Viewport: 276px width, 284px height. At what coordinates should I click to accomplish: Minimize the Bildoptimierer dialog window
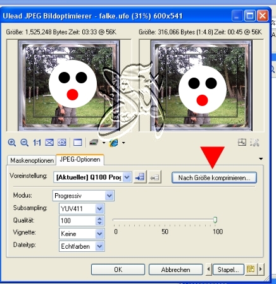pos(237,16)
